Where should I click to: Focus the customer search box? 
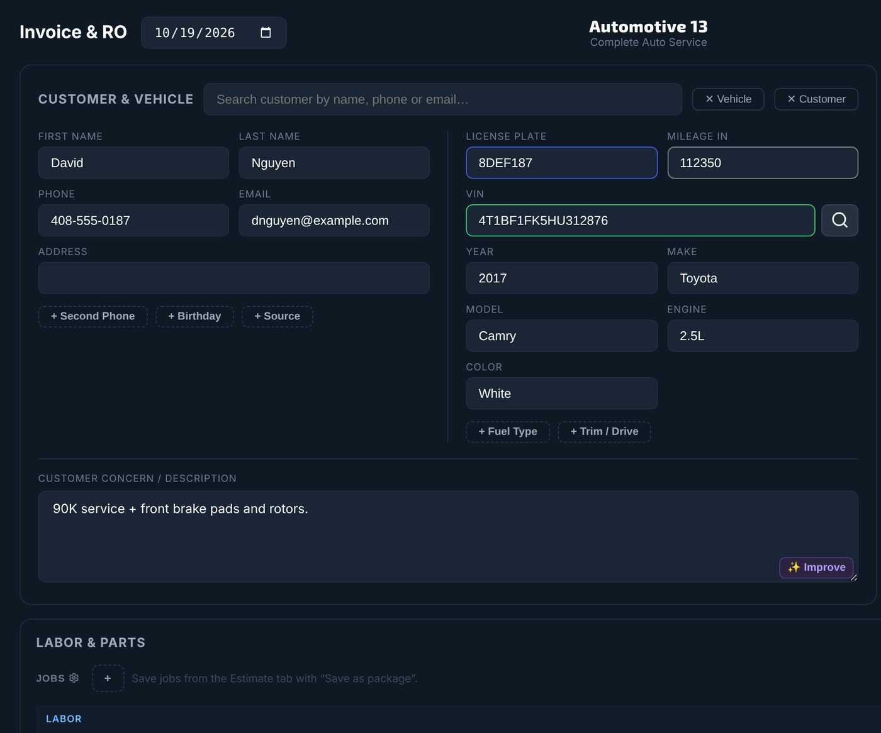[443, 99]
